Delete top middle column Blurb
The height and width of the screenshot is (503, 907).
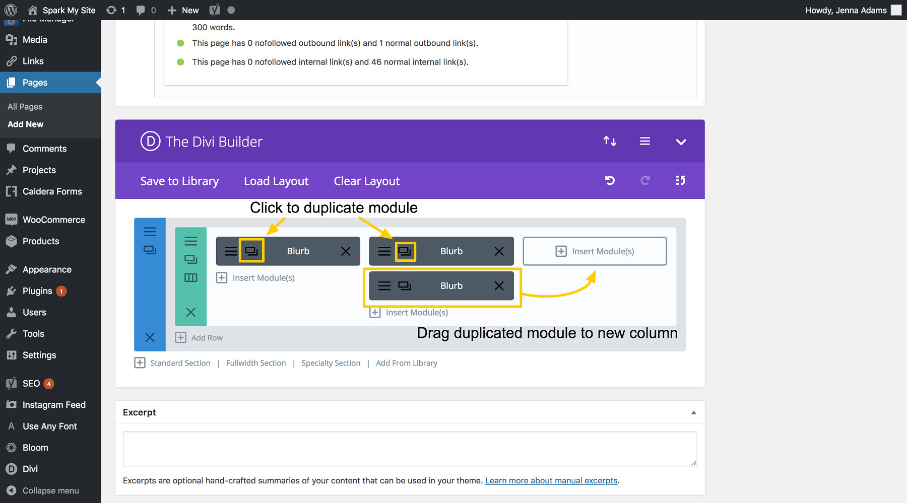click(499, 251)
